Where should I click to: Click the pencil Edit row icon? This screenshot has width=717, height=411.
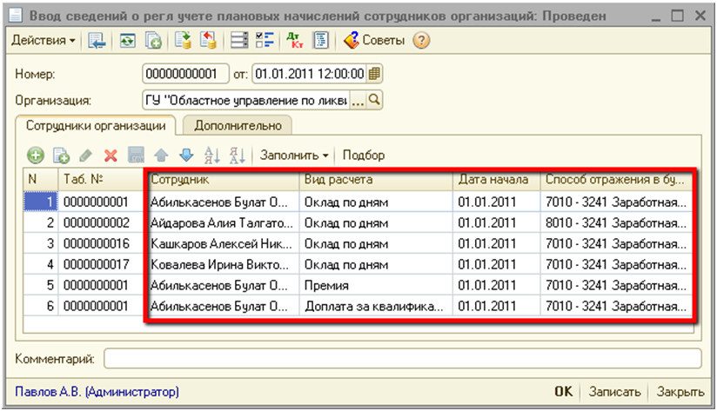click(x=85, y=156)
